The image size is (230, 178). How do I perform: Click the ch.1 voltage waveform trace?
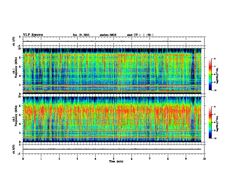click(x=112, y=41)
